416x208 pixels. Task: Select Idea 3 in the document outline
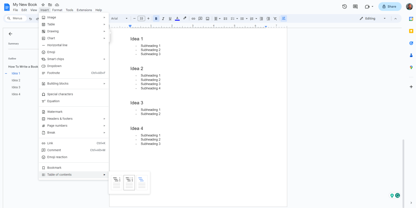coord(16,87)
